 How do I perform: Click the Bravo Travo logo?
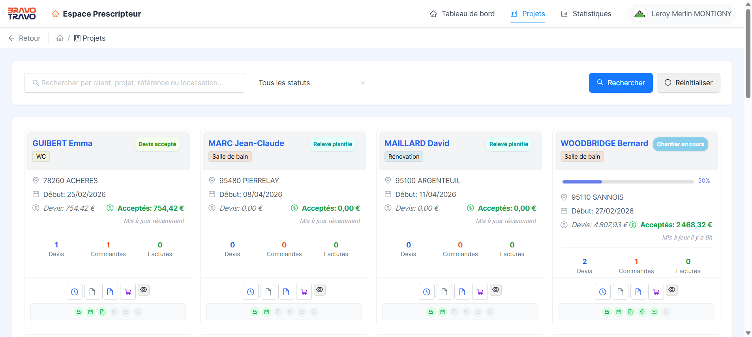22,13
